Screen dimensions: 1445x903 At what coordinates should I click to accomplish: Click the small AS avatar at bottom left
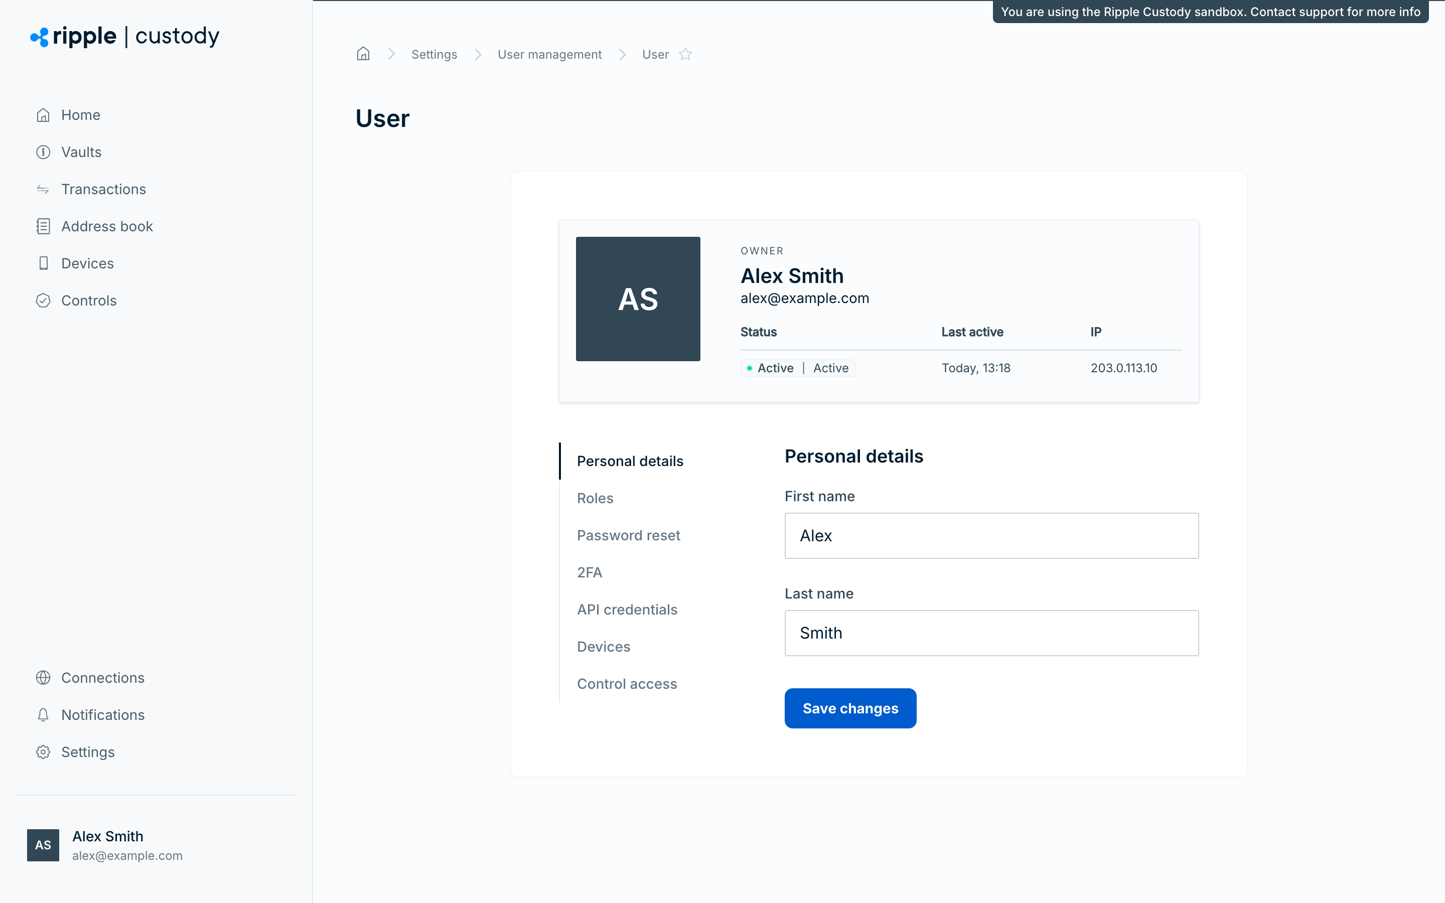point(43,845)
